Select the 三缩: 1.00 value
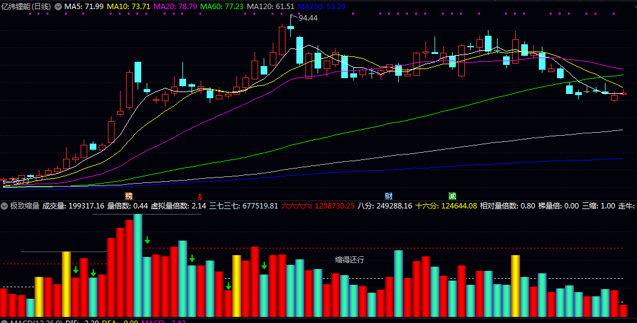The image size is (637, 323). [598, 206]
